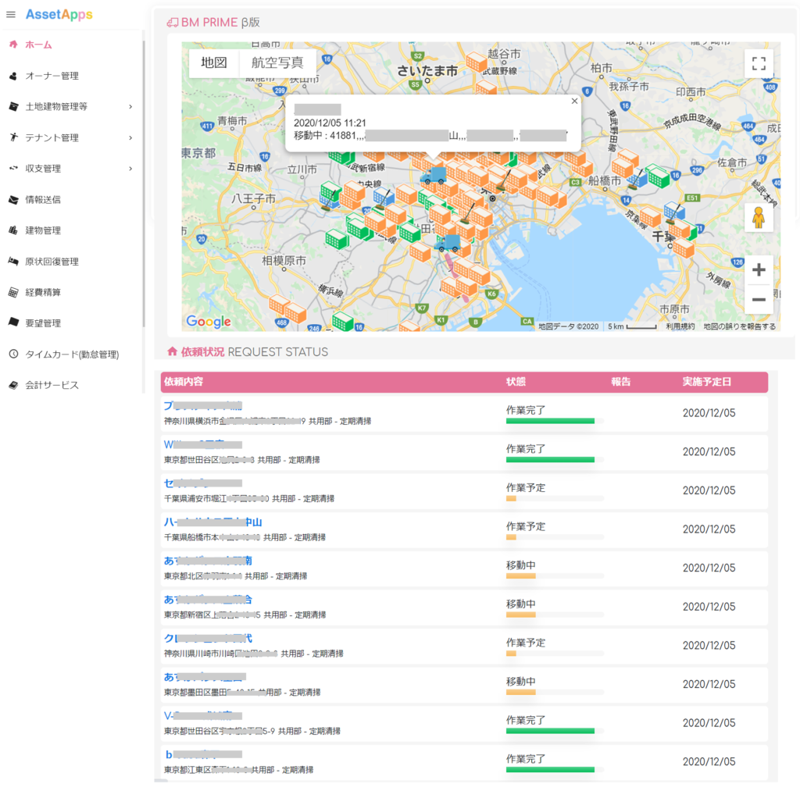
Task: Open request link for 東京都北区 row
Action: click(x=208, y=561)
